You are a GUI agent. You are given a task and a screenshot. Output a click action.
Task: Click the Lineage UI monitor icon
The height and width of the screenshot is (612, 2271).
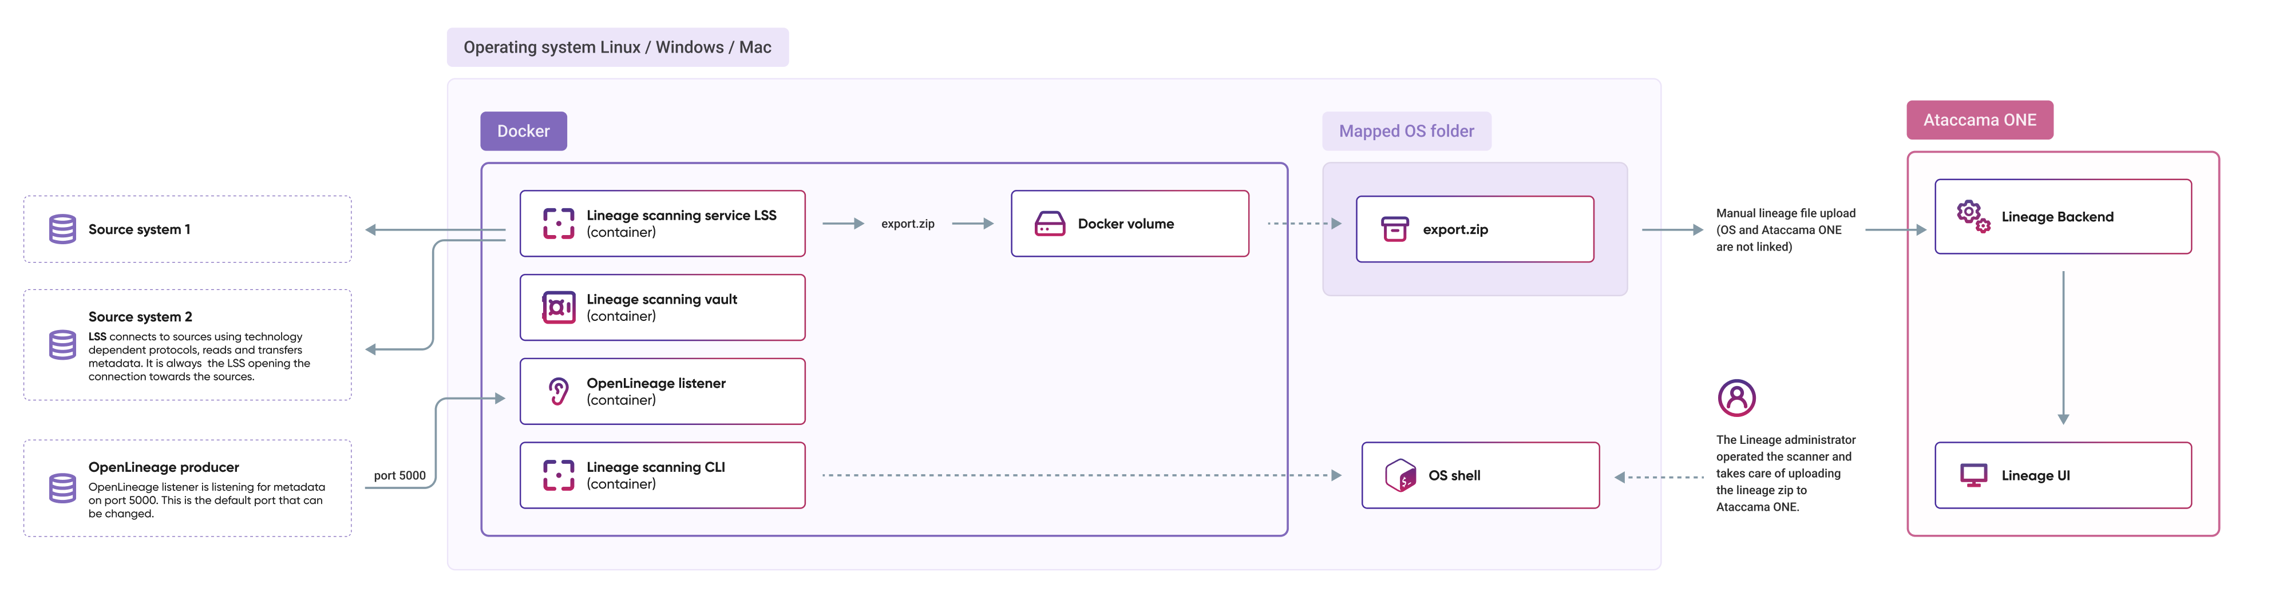tap(1972, 475)
